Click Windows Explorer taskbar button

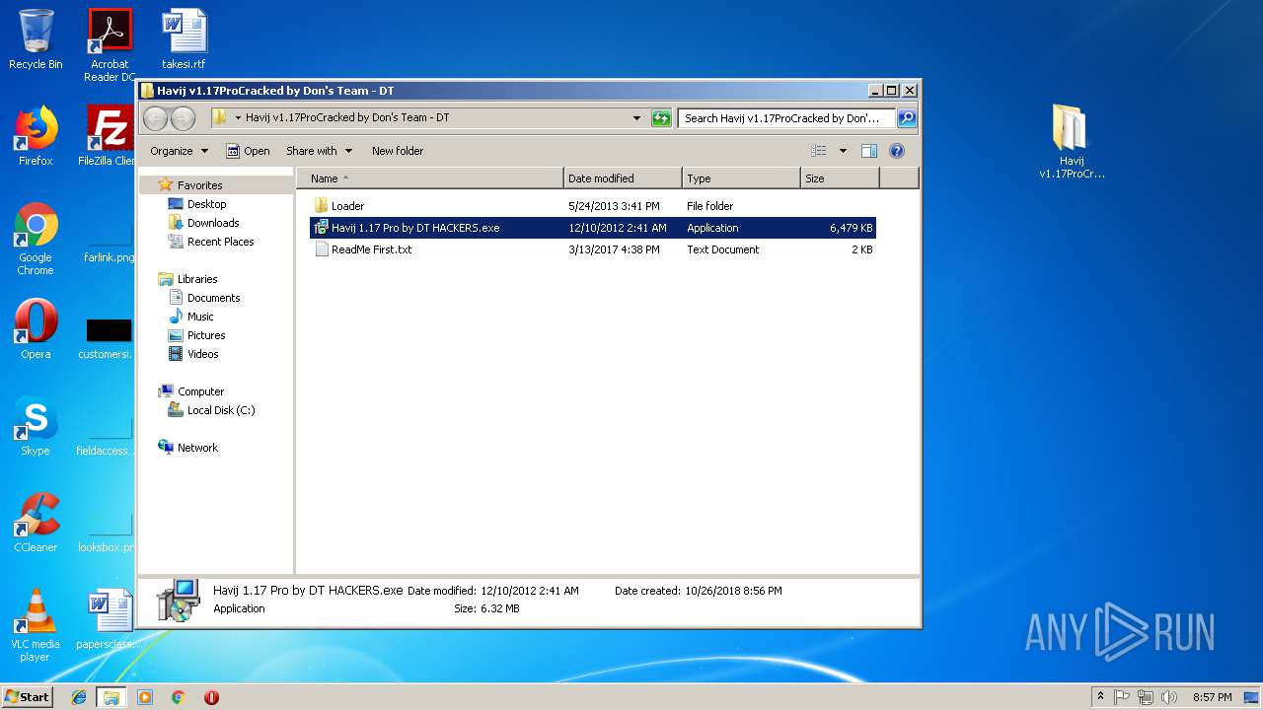(x=111, y=697)
